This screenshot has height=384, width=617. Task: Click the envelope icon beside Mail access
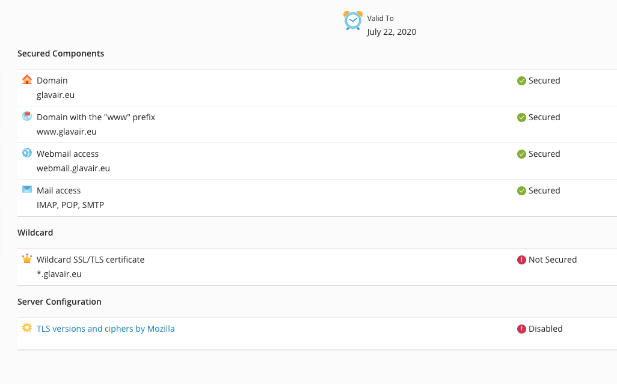click(x=26, y=189)
